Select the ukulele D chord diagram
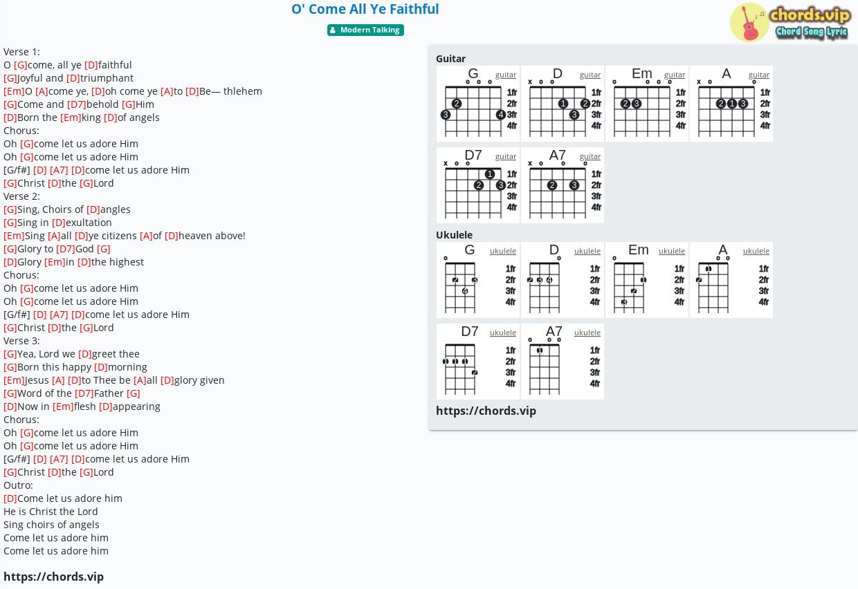 pyautogui.click(x=563, y=280)
